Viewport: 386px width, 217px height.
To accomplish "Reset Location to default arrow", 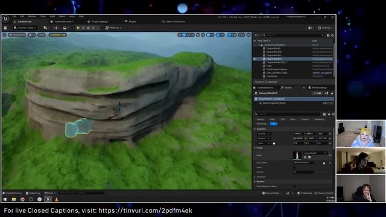I will pyautogui.click(x=331, y=134).
